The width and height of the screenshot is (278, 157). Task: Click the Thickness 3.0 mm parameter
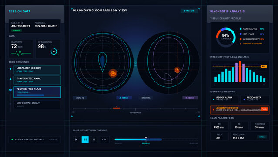point(260,126)
